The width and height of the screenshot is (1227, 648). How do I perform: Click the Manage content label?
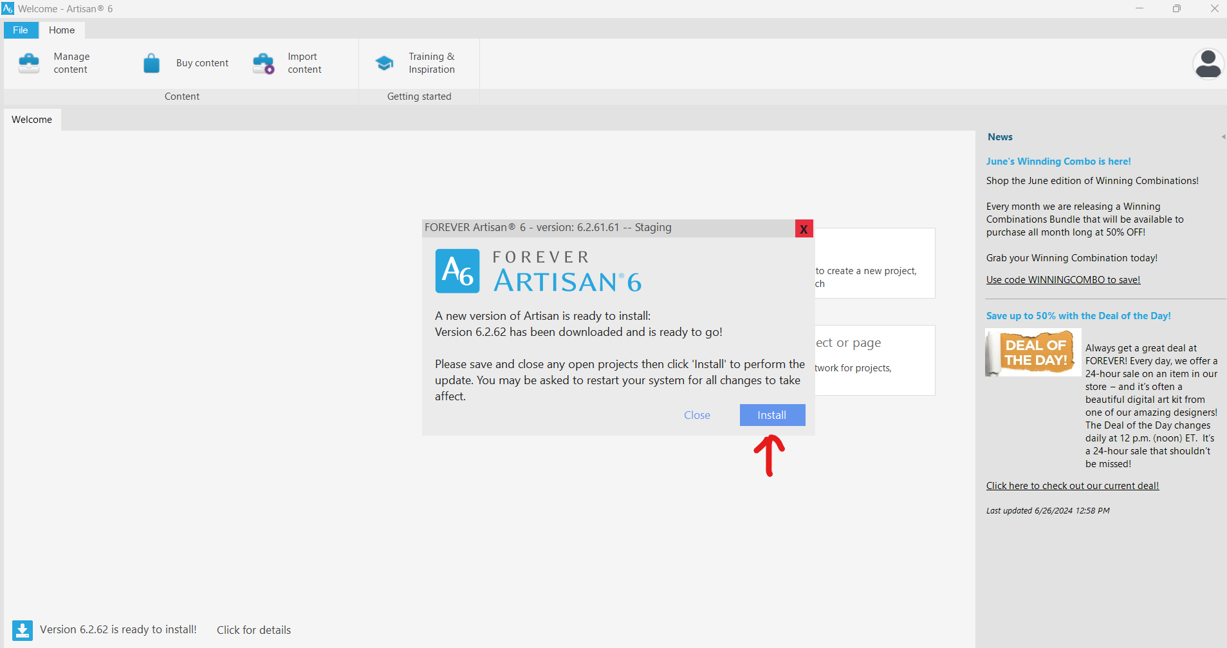click(x=71, y=63)
